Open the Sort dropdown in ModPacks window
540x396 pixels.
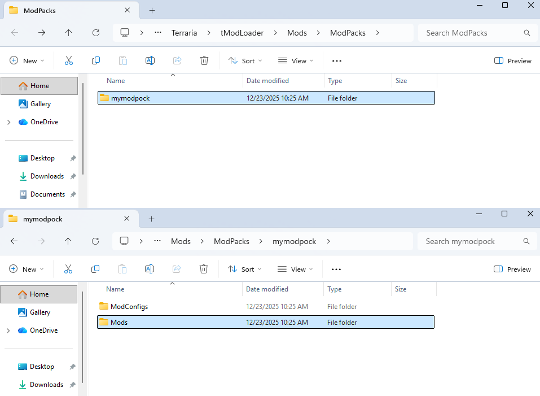click(245, 60)
